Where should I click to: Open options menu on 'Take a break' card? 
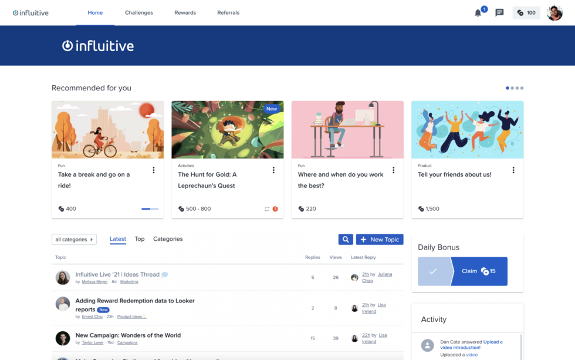point(154,170)
